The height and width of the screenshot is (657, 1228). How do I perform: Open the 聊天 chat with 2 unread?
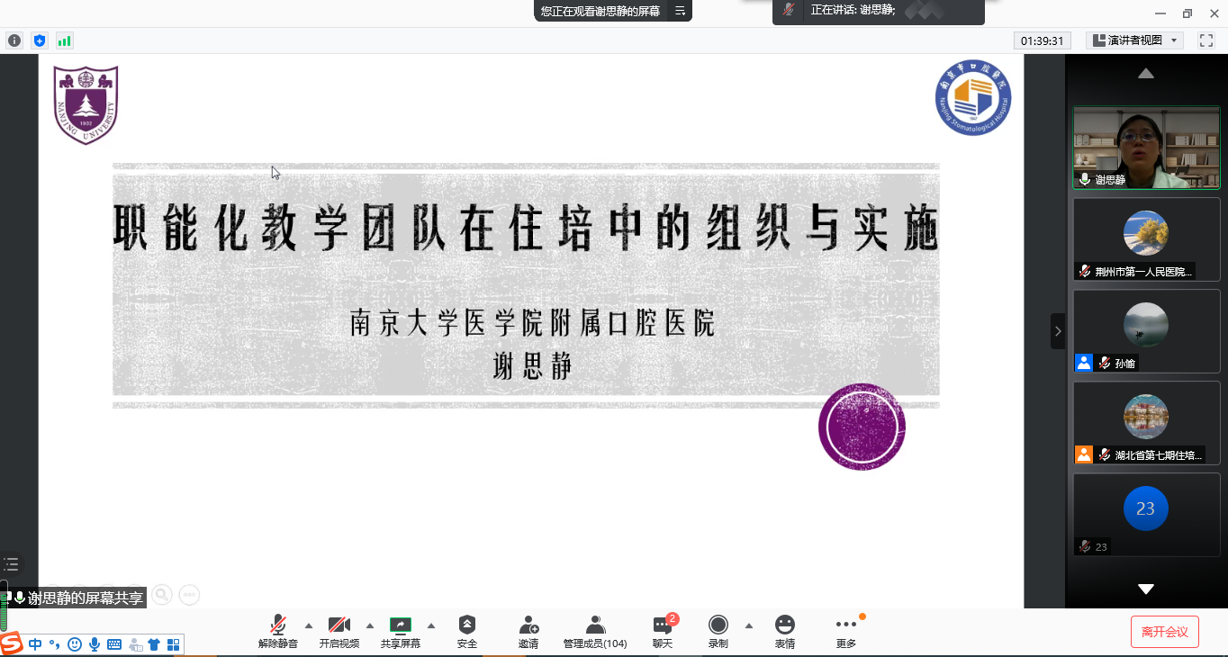[663, 633]
